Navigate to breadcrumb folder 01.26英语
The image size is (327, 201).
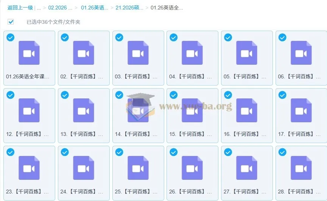coord(94,8)
